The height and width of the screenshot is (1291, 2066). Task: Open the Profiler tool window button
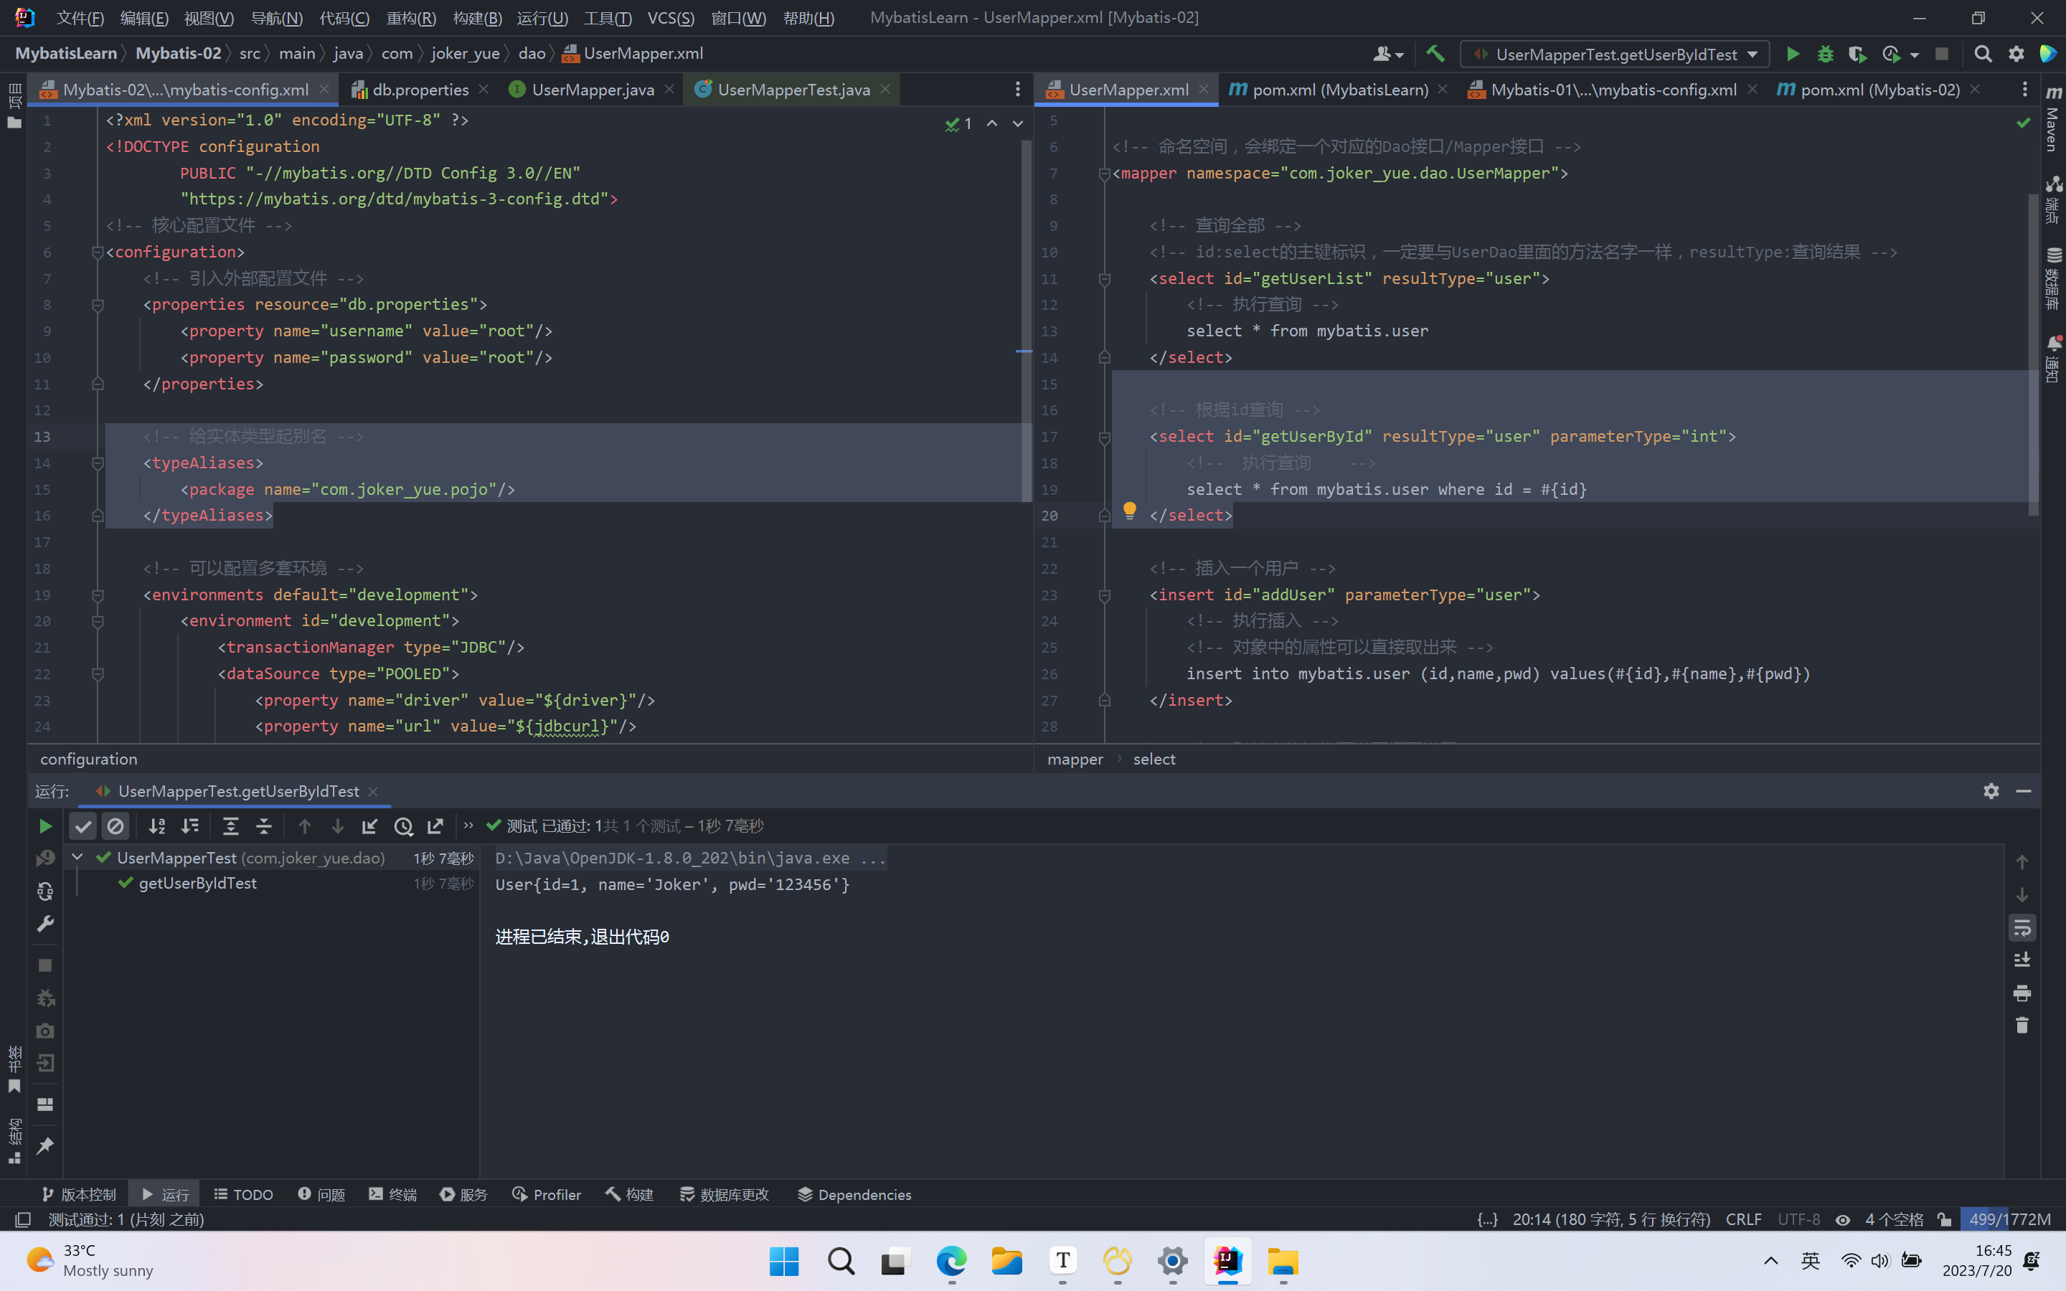point(547,1194)
